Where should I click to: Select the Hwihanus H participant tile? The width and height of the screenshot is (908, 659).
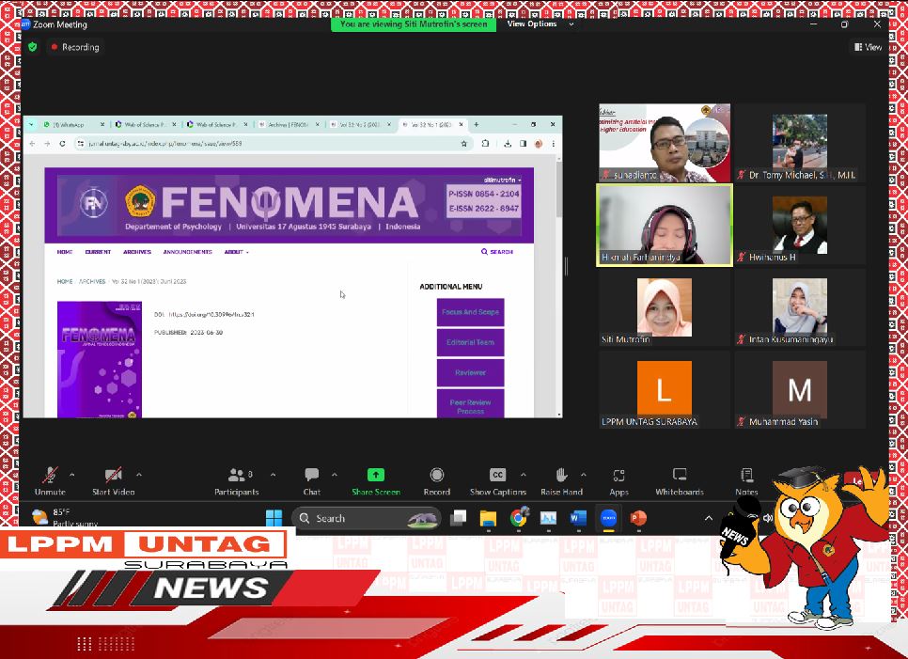[x=800, y=226]
